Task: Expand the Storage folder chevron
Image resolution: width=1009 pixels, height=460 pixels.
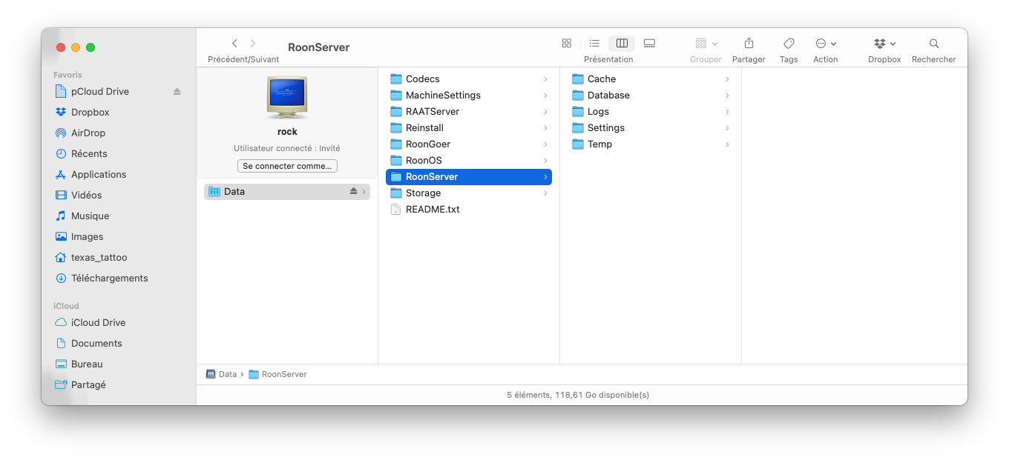Action: coord(545,193)
